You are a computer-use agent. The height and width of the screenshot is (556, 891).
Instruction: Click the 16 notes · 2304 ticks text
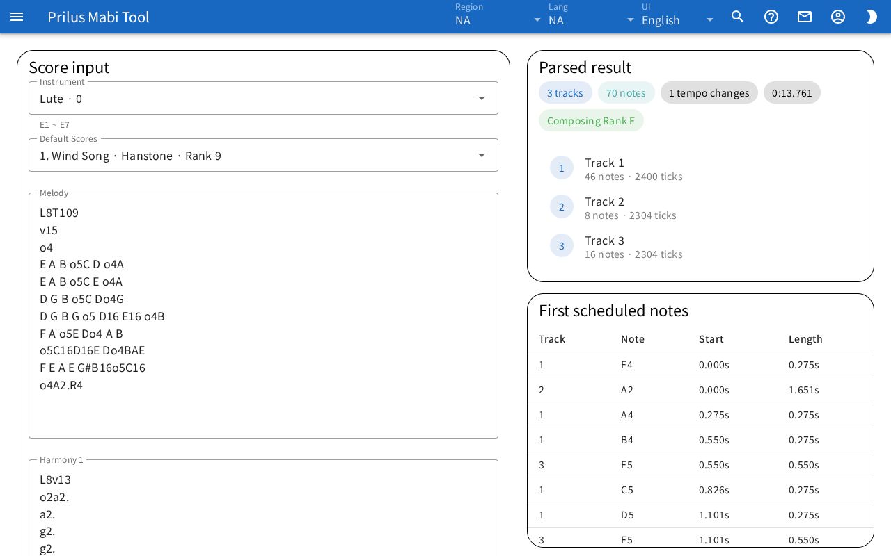coord(633,254)
